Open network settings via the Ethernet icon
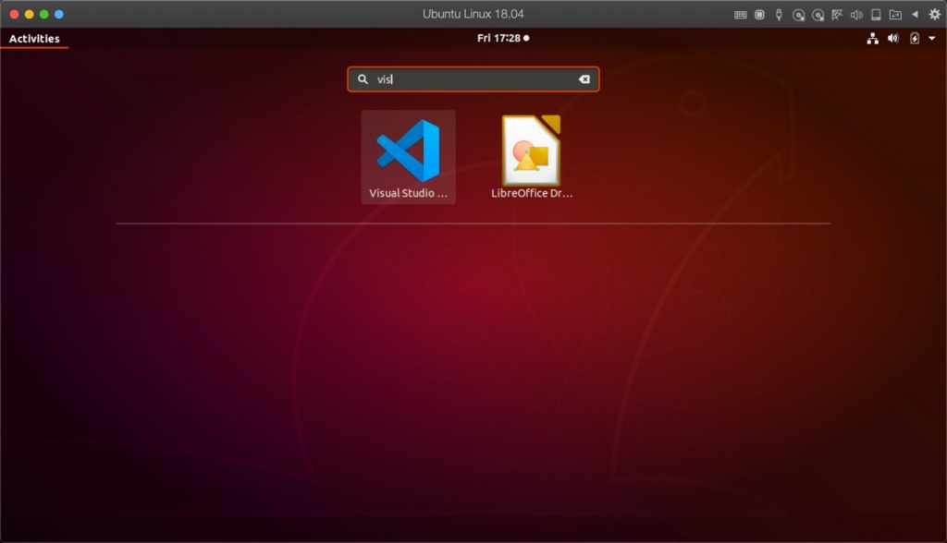 click(x=872, y=38)
